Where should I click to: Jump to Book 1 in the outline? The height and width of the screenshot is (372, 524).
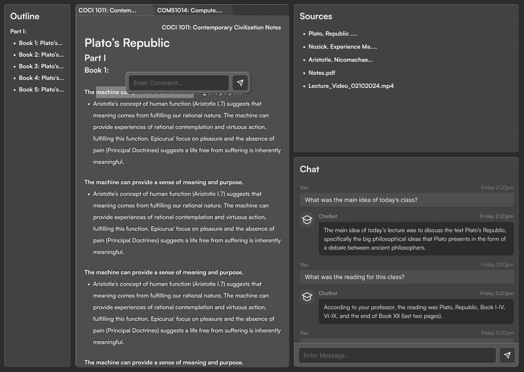pos(40,43)
